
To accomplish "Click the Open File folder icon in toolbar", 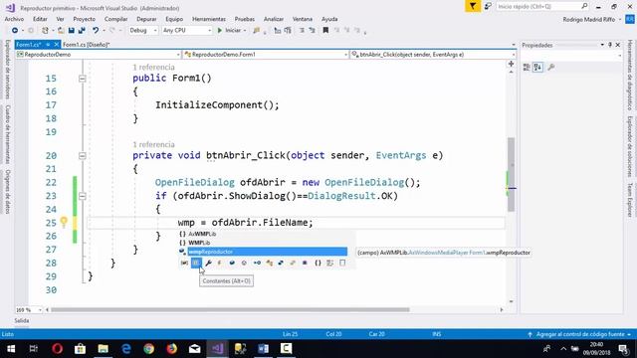I will point(61,31).
